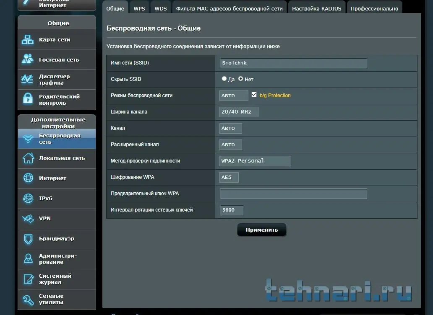433x315 pixels.
Task: Click the 'Применить' apply button
Action: point(262,230)
